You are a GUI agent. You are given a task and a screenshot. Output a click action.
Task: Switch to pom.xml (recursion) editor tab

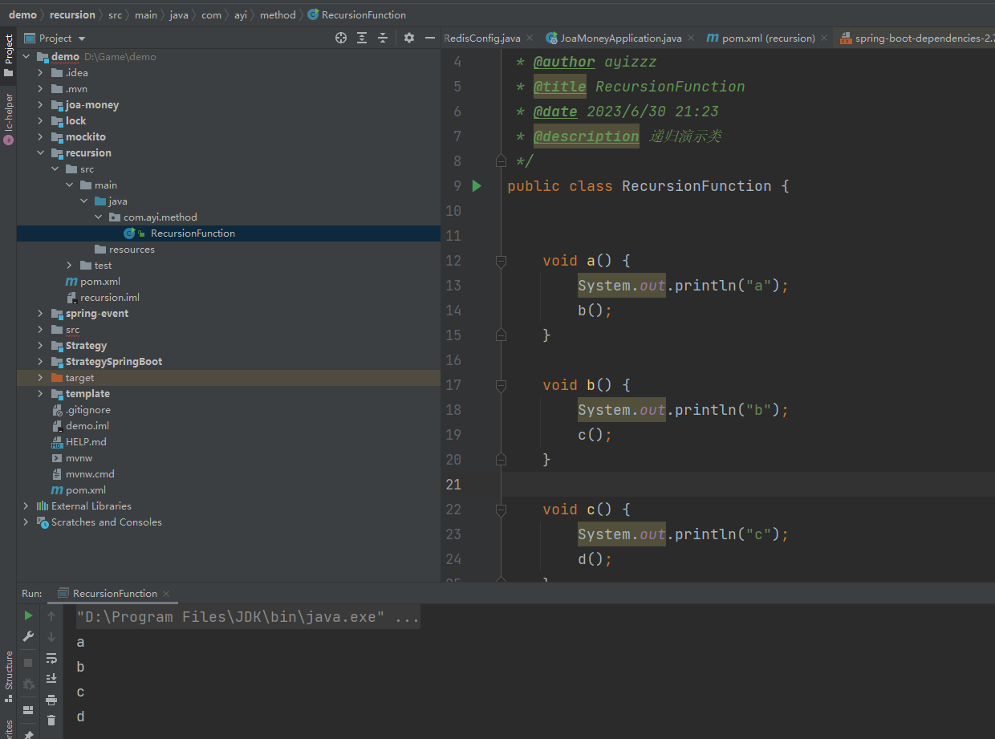pos(768,38)
